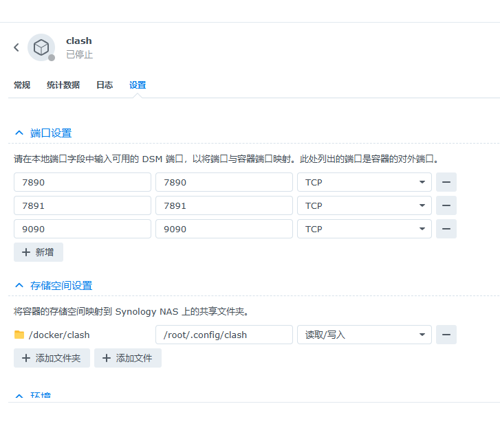Click the 添加文件 button
Screen dimensions: 500x426
point(128,358)
